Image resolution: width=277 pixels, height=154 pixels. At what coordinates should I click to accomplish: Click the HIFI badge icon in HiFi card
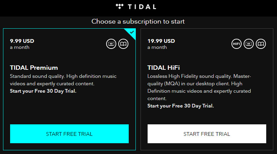coord(237,44)
